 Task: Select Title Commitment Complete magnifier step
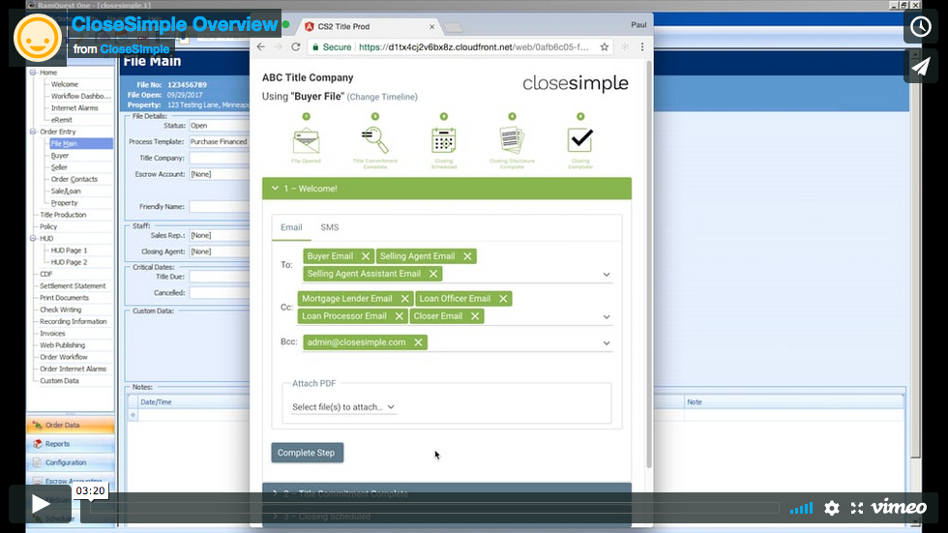[x=375, y=142]
